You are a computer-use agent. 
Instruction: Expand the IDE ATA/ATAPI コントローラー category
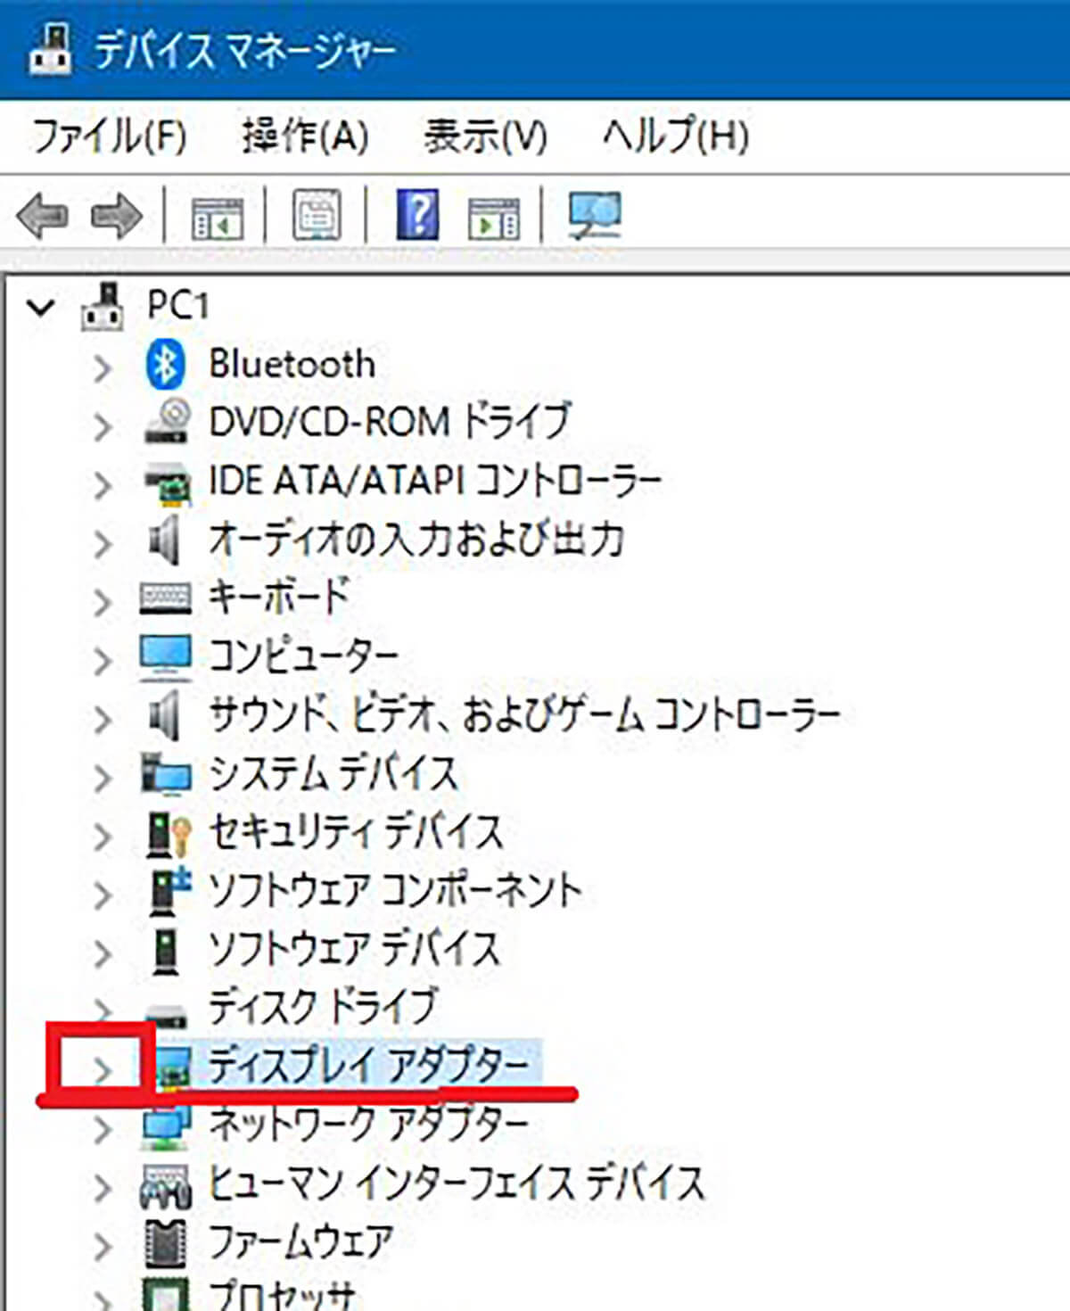[x=103, y=485]
